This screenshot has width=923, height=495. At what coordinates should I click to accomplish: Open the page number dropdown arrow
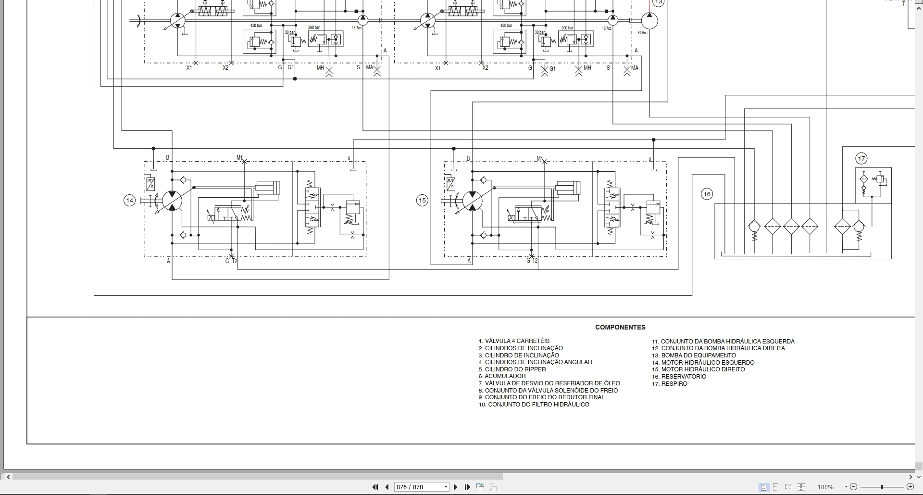point(446,487)
